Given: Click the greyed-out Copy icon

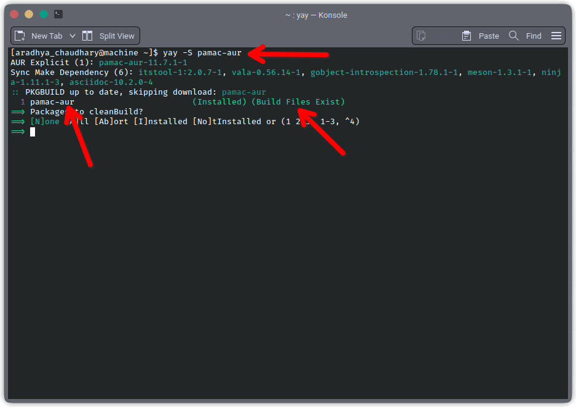Looking at the screenshot, I should click(421, 36).
